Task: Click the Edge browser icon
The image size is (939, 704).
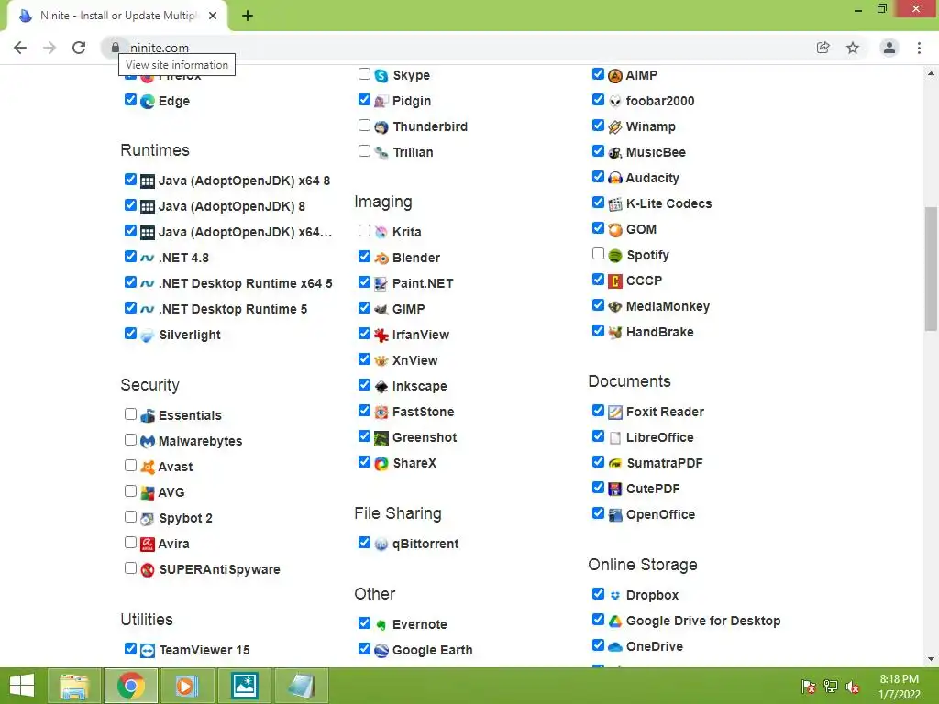Action: click(148, 101)
